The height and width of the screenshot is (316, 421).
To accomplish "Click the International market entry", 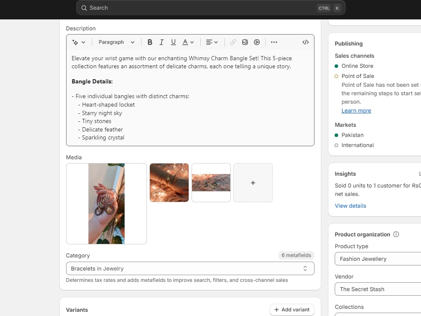I will click(x=357, y=145).
